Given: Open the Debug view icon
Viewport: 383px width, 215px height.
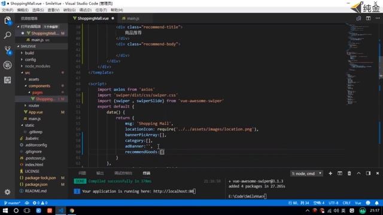Looking at the screenshot, I should [x=8, y=65].
